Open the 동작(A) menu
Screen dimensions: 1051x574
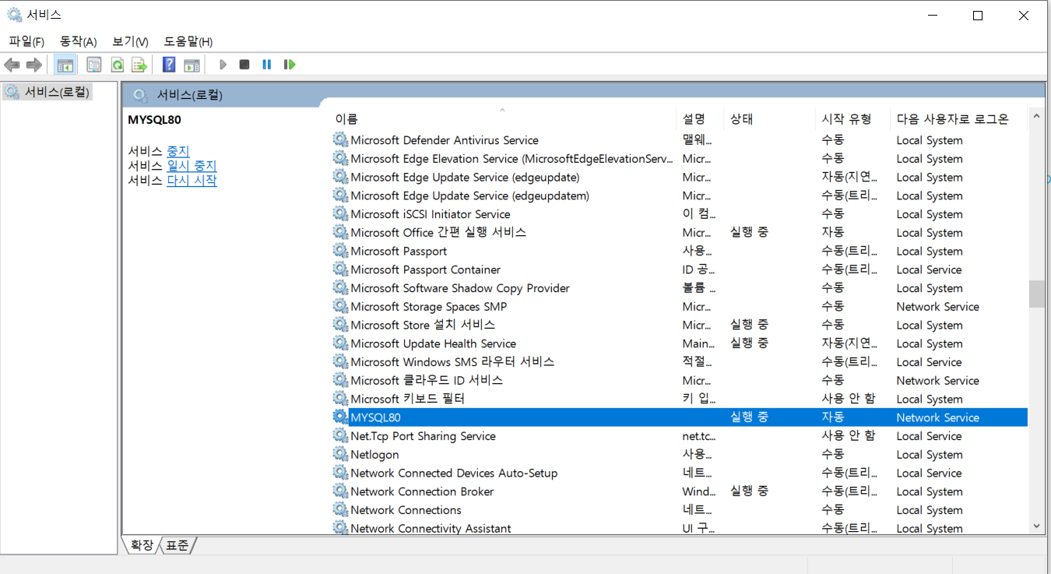click(77, 41)
